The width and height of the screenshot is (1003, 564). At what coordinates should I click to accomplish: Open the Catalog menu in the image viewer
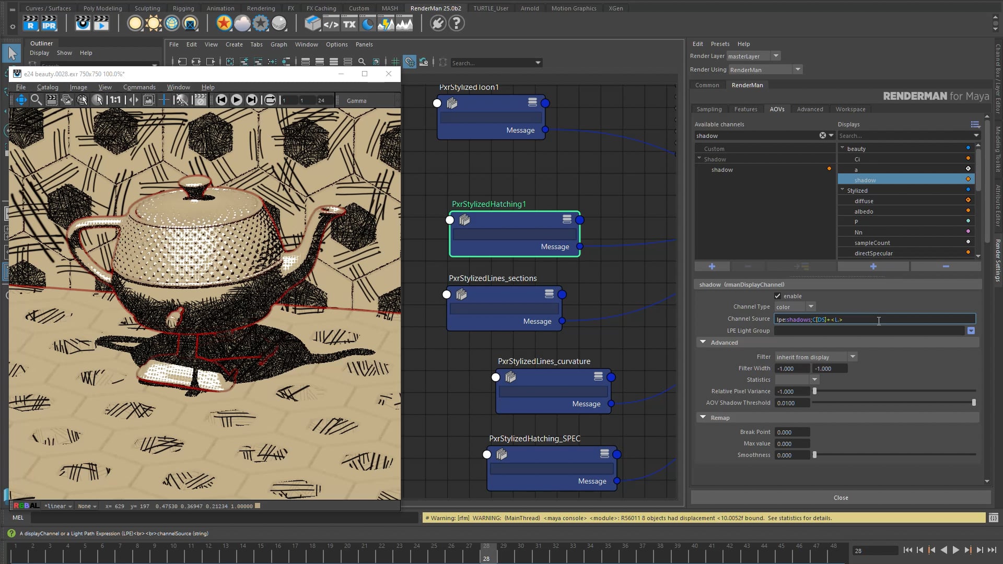click(x=47, y=87)
